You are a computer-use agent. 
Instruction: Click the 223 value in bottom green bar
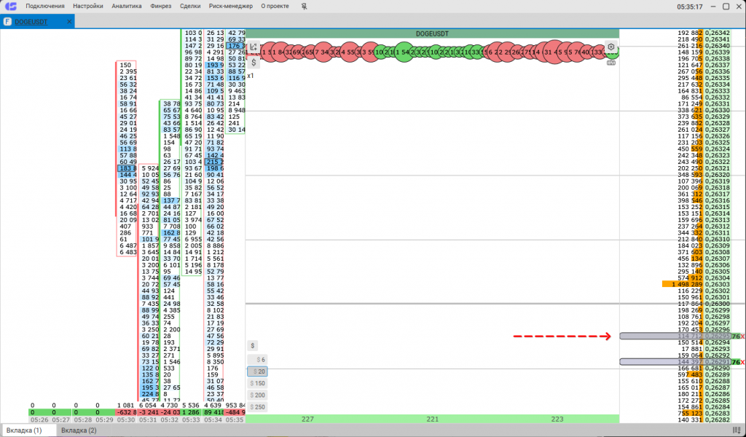[x=557, y=419]
